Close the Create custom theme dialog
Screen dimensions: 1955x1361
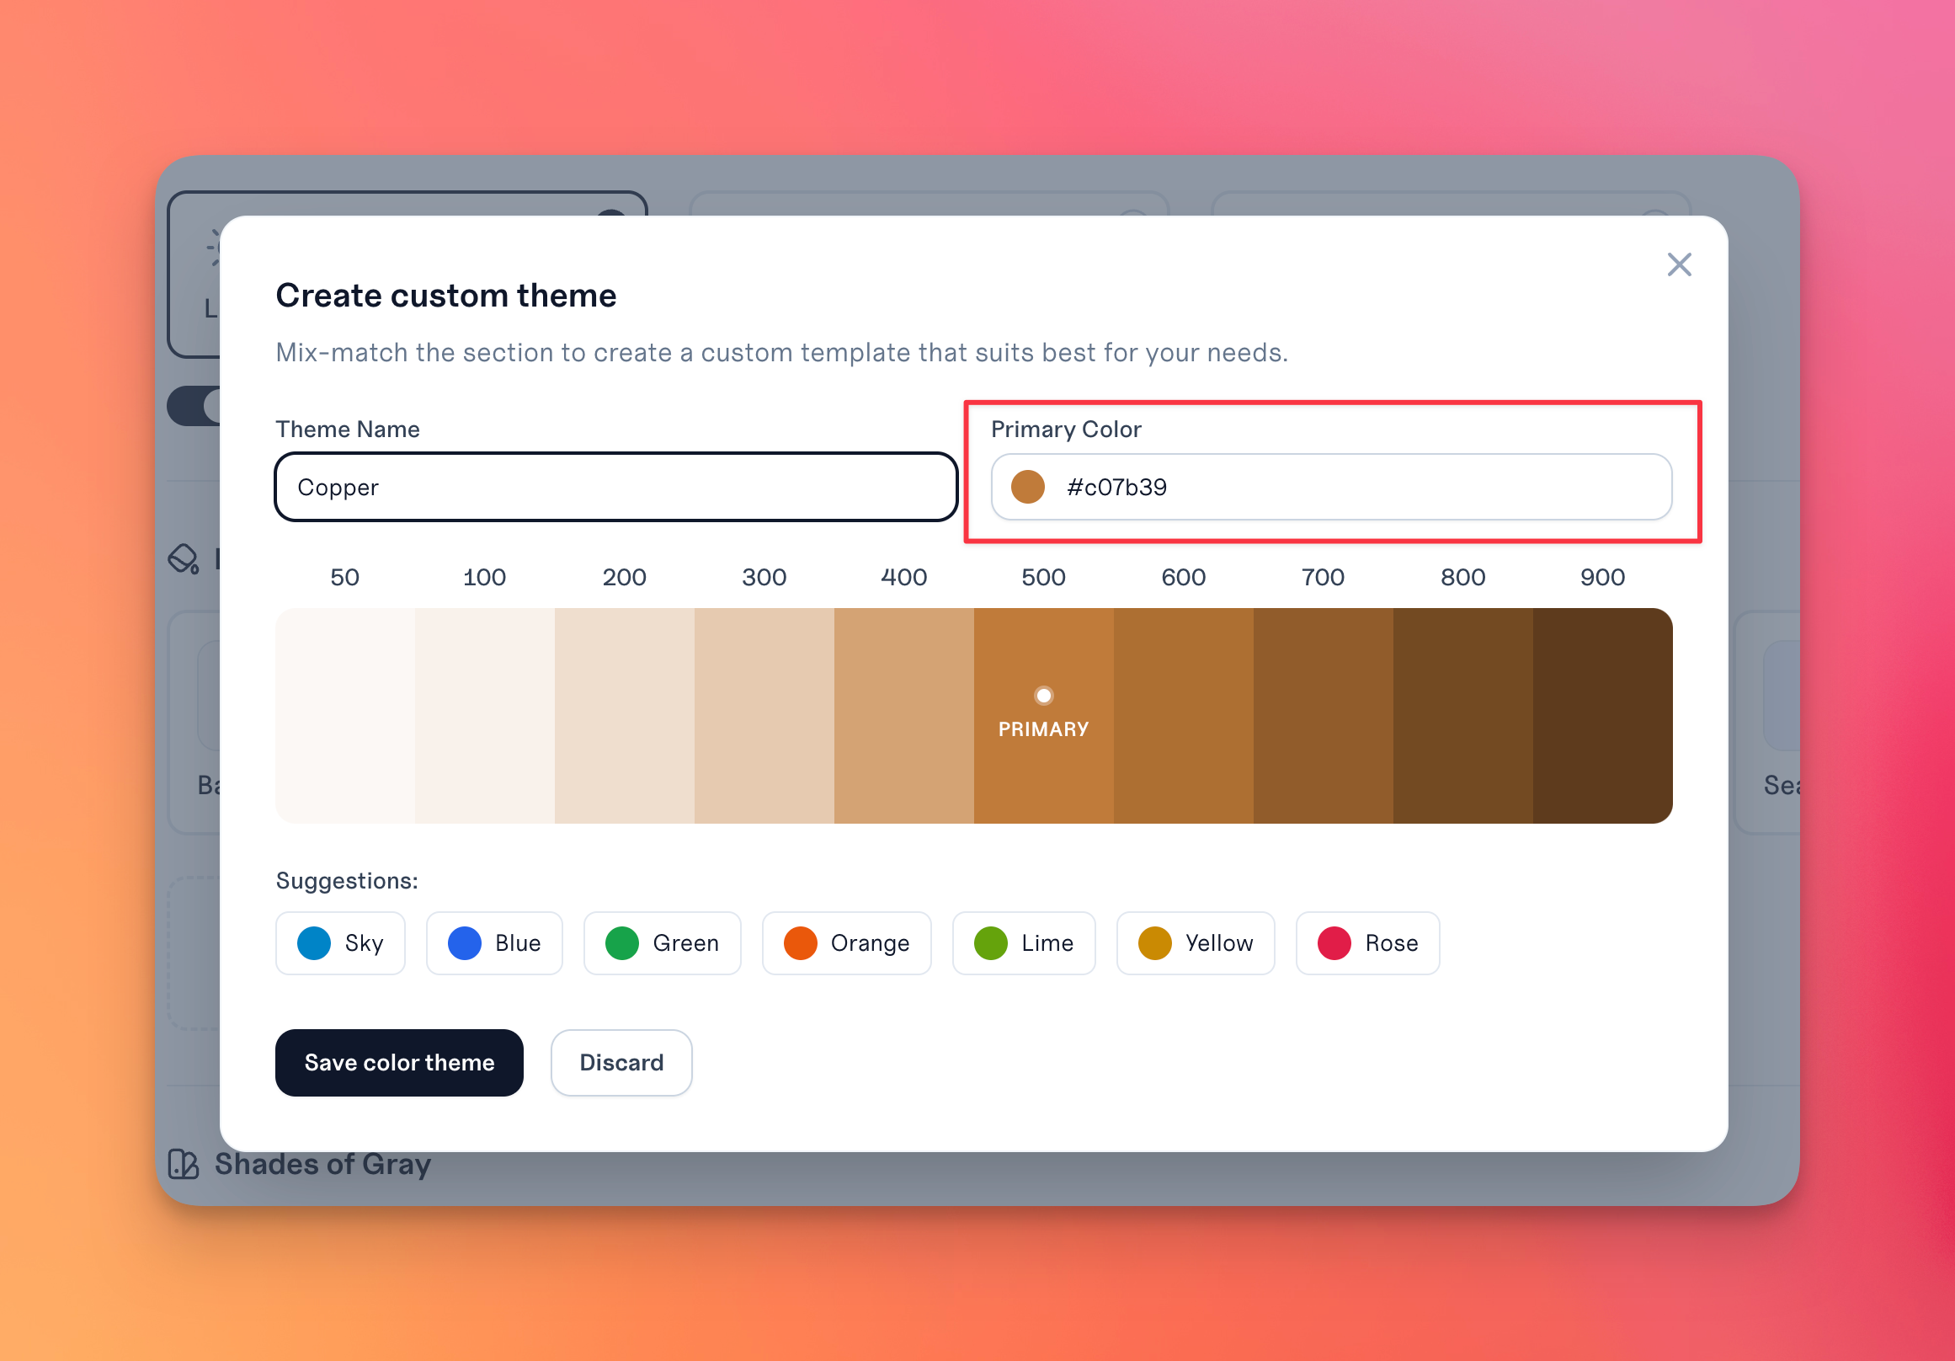1679,265
